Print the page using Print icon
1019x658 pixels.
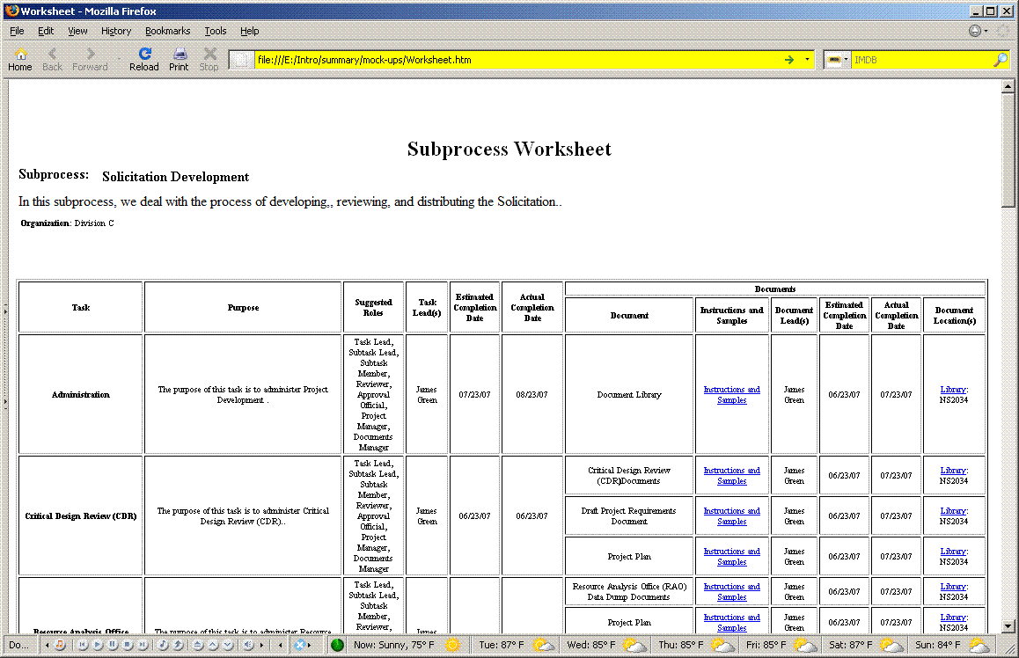pyautogui.click(x=179, y=59)
